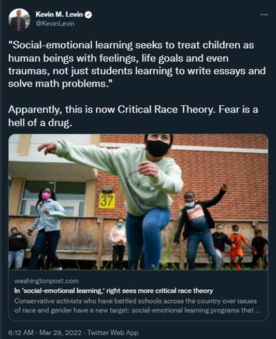Viewport: 276px width, 339px height.
Task: Click the yellow 37 sign in photo
Action: pyautogui.click(x=107, y=201)
